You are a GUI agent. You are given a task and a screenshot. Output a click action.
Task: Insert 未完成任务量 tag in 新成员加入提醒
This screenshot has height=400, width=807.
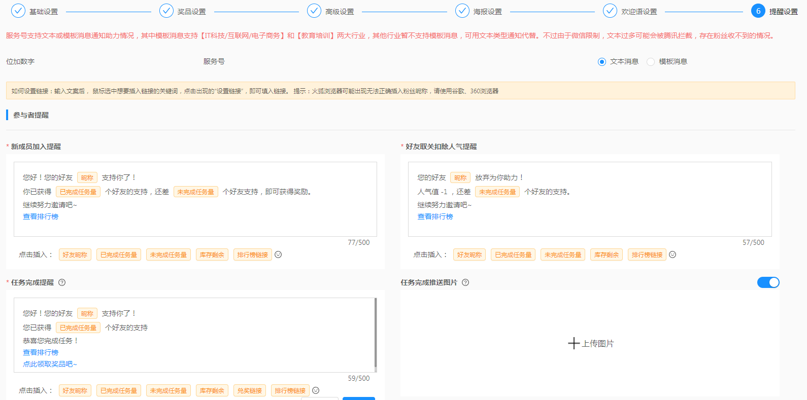coord(169,254)
